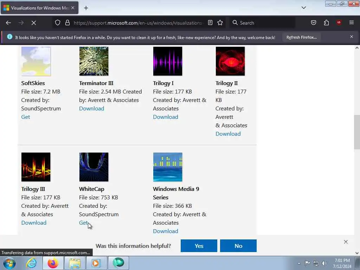Click the Windows Media 9 Series thumbnail
Image resolution: width=360 pixels, height=270 pixels.
tap(168, 167)
